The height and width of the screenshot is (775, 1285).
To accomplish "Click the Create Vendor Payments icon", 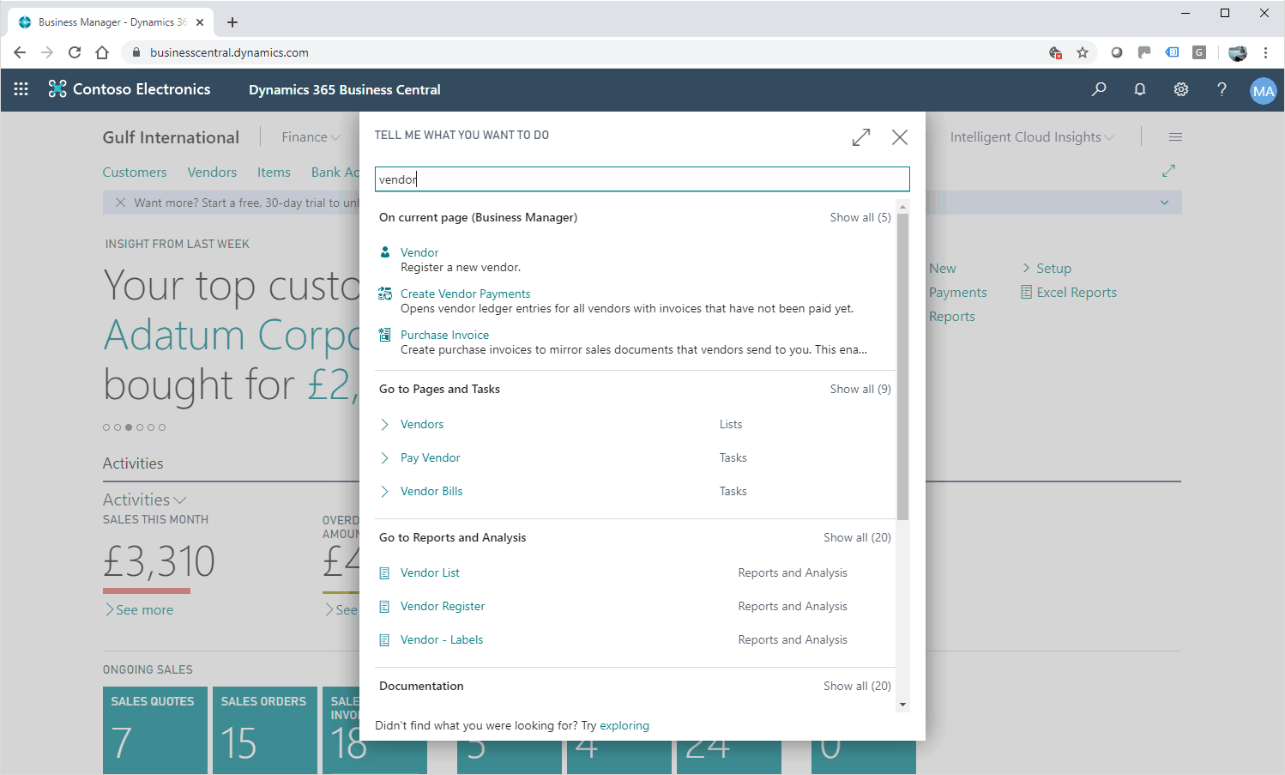I will [x=385, y=294].
